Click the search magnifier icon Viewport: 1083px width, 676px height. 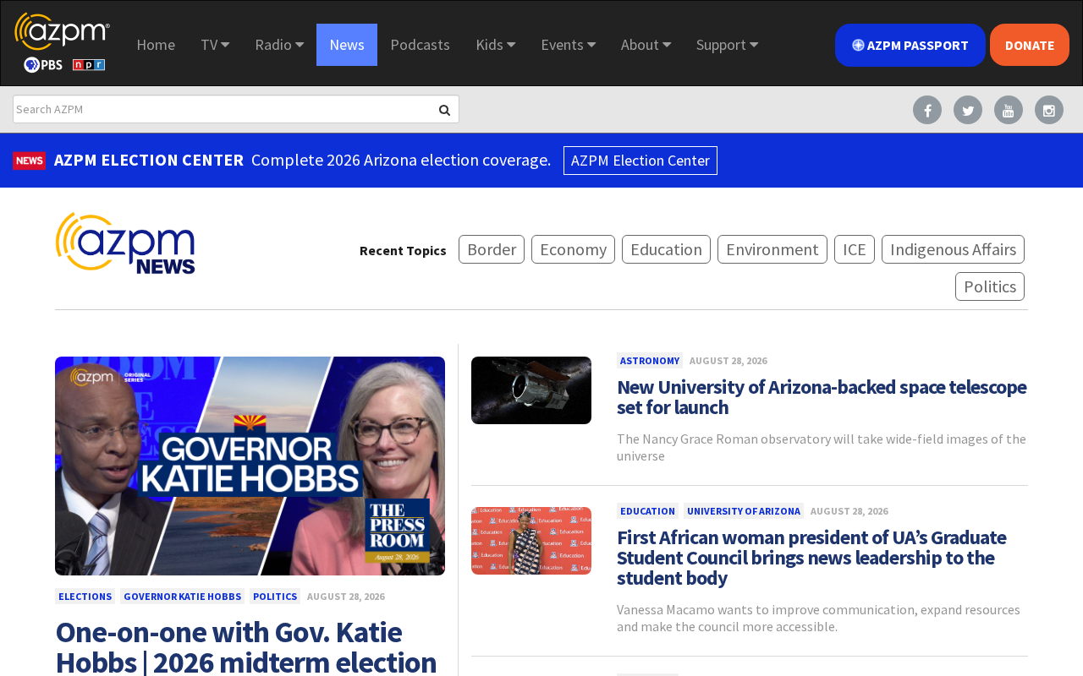point(444,110)
